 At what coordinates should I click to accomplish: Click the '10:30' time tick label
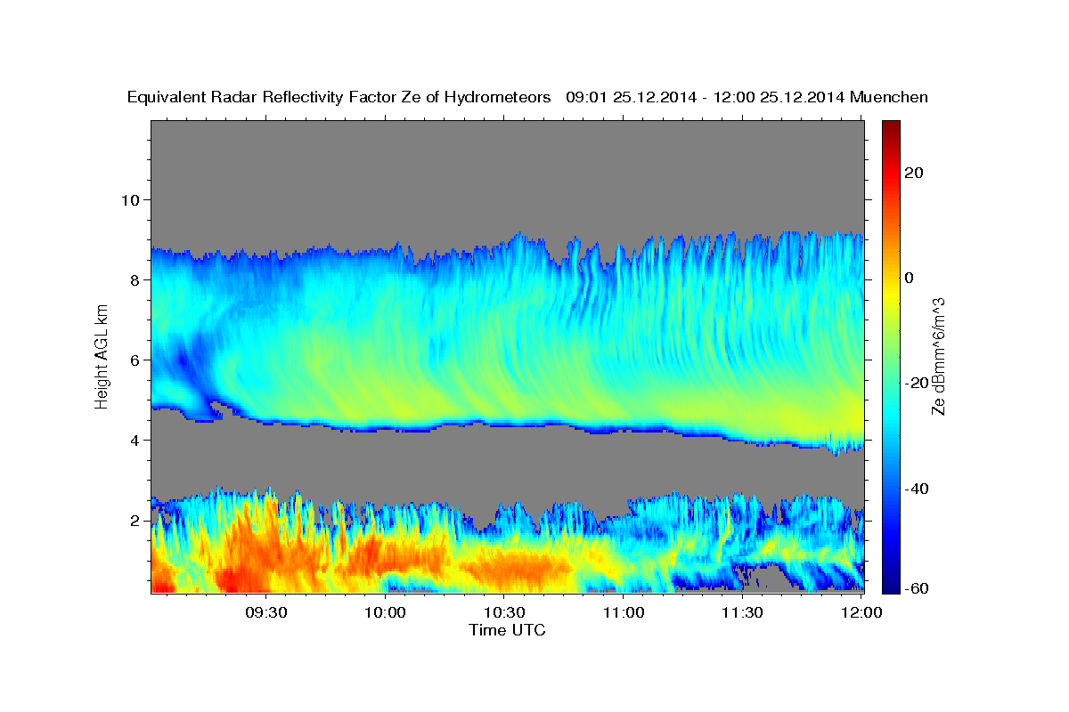point(504,613)
